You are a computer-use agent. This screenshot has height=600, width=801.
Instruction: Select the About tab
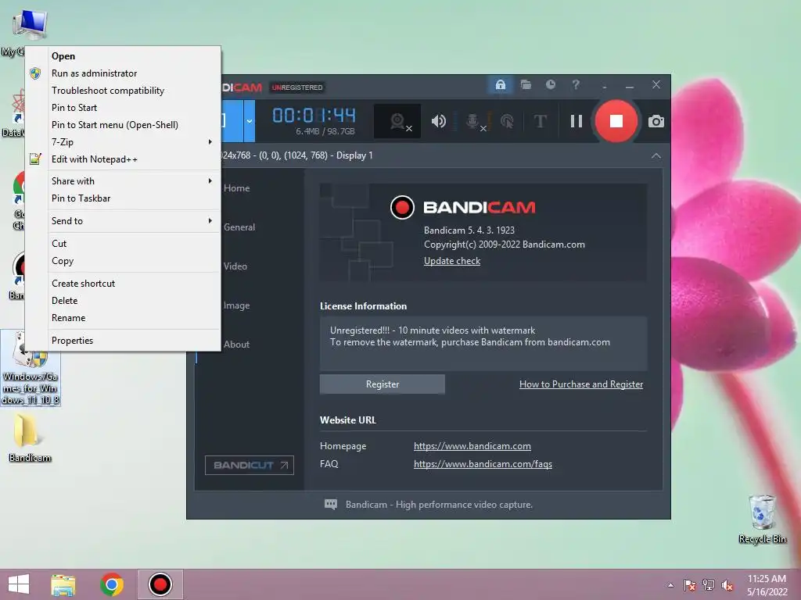(x=236, y=345)
